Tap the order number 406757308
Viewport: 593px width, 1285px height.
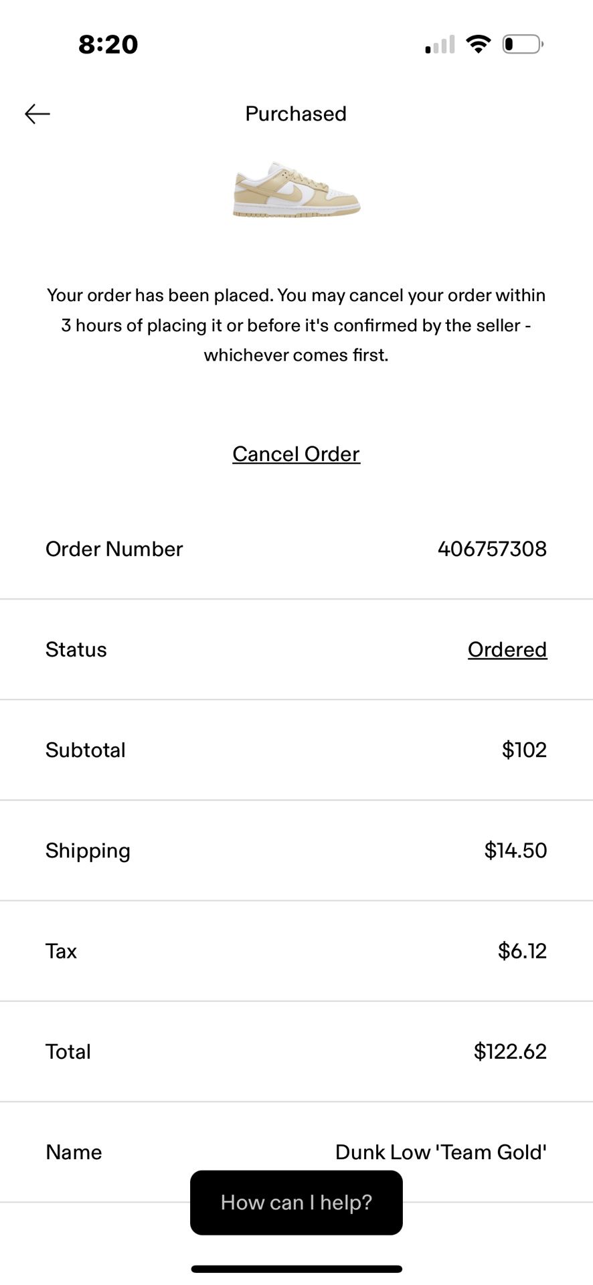click(x=492, y=549)
